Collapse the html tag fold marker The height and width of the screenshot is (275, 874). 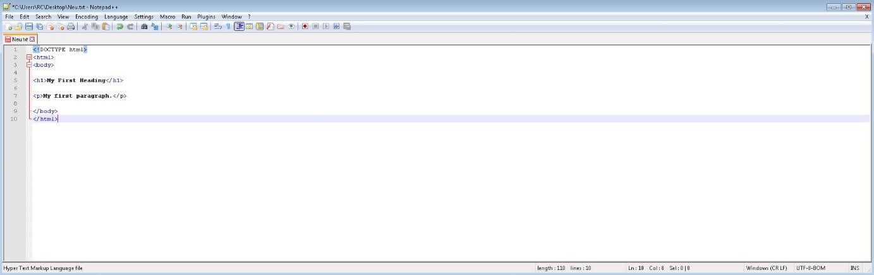[29, 57]
